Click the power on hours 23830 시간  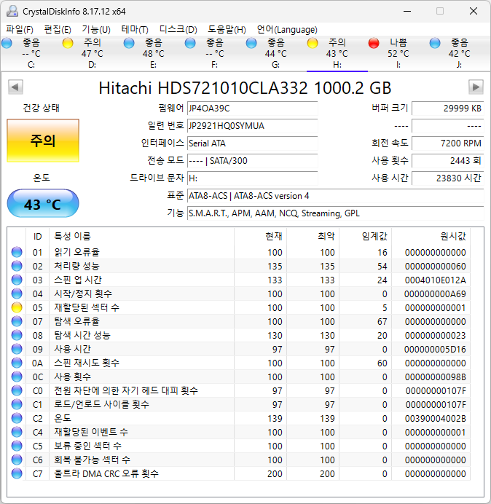[447, 178]
